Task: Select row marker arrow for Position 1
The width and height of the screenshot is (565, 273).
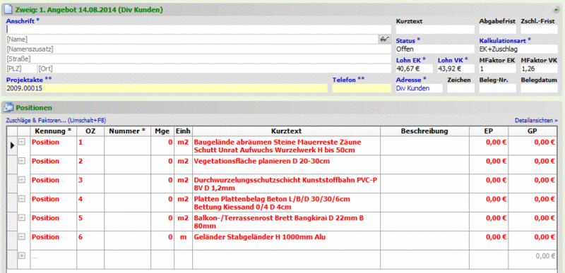Action: point(12,145)
